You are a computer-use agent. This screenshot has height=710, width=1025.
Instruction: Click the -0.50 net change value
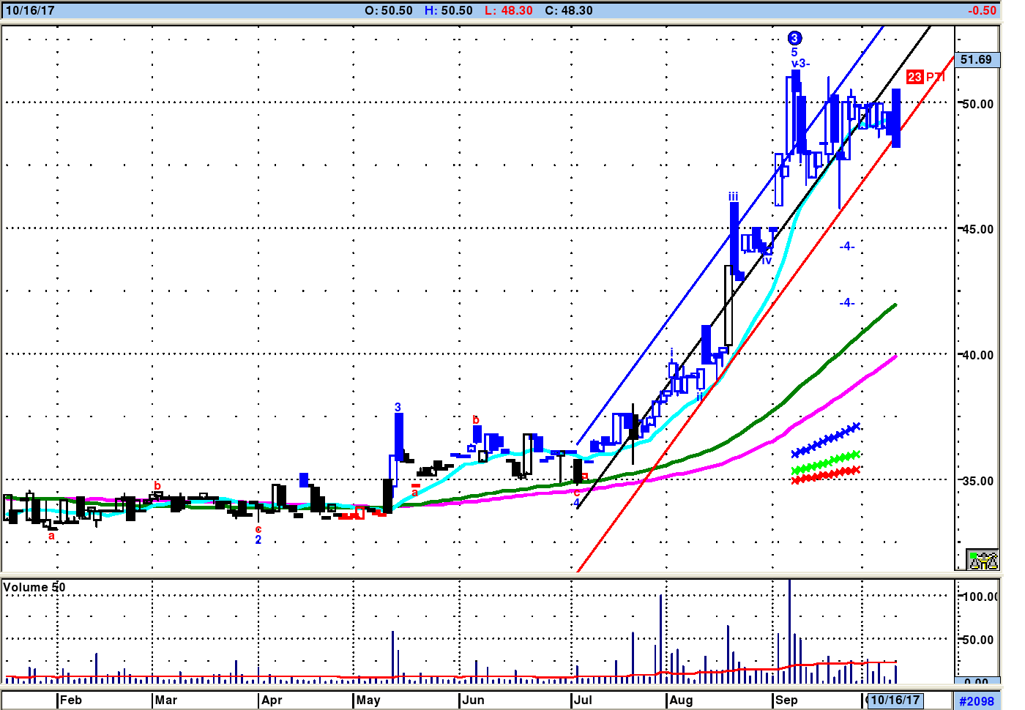[x=982, y=11]
